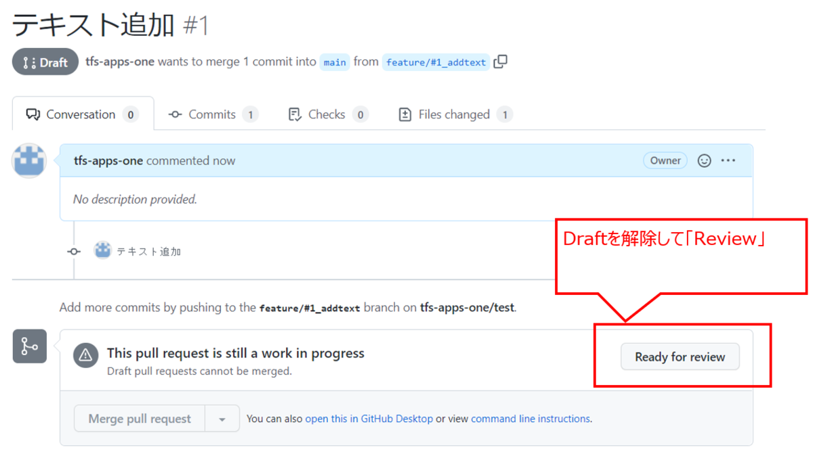Open the emoji reaction picker on the comment
813x458 pixels.
(705, 160)
